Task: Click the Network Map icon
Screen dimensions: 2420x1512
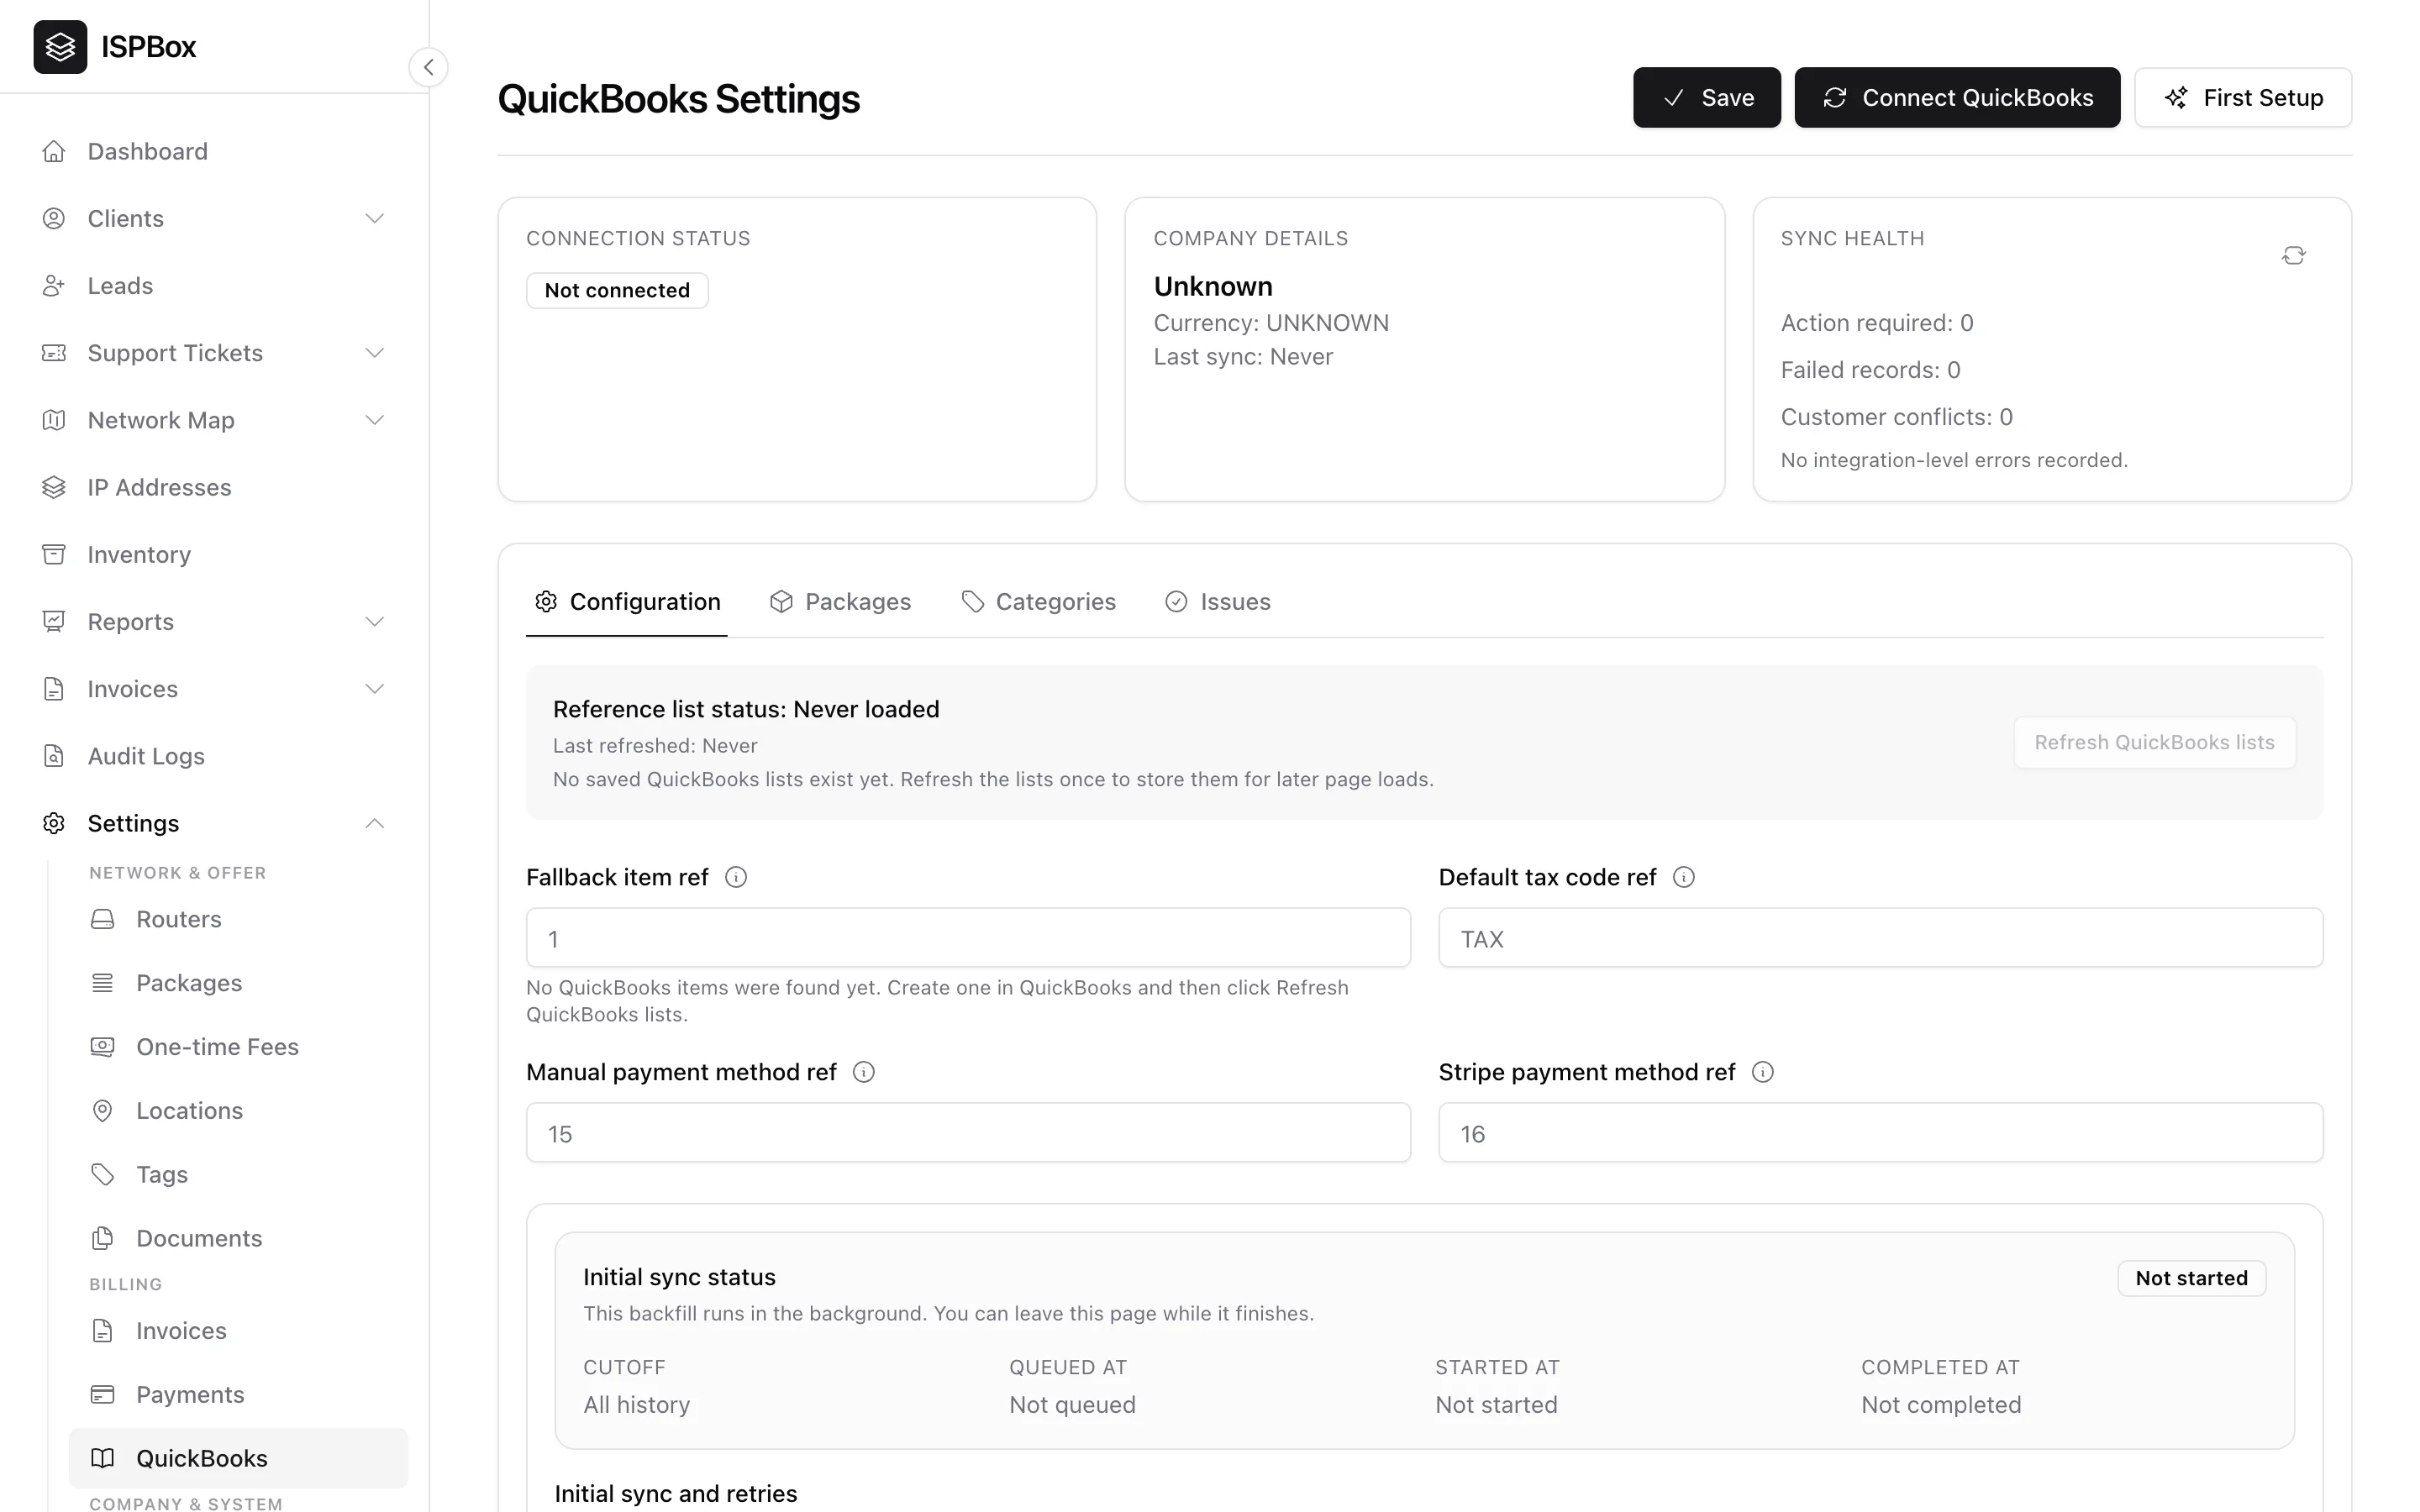Action: point(54,420)
